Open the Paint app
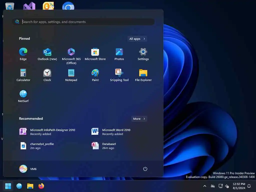Image resolution: width=256 pixels, height=192 pixels. click(95, 75)
